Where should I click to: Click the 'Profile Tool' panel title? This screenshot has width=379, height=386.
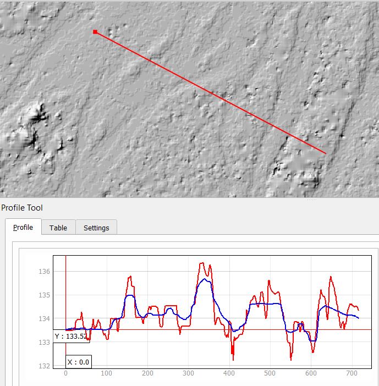click(x=22, y=207)
